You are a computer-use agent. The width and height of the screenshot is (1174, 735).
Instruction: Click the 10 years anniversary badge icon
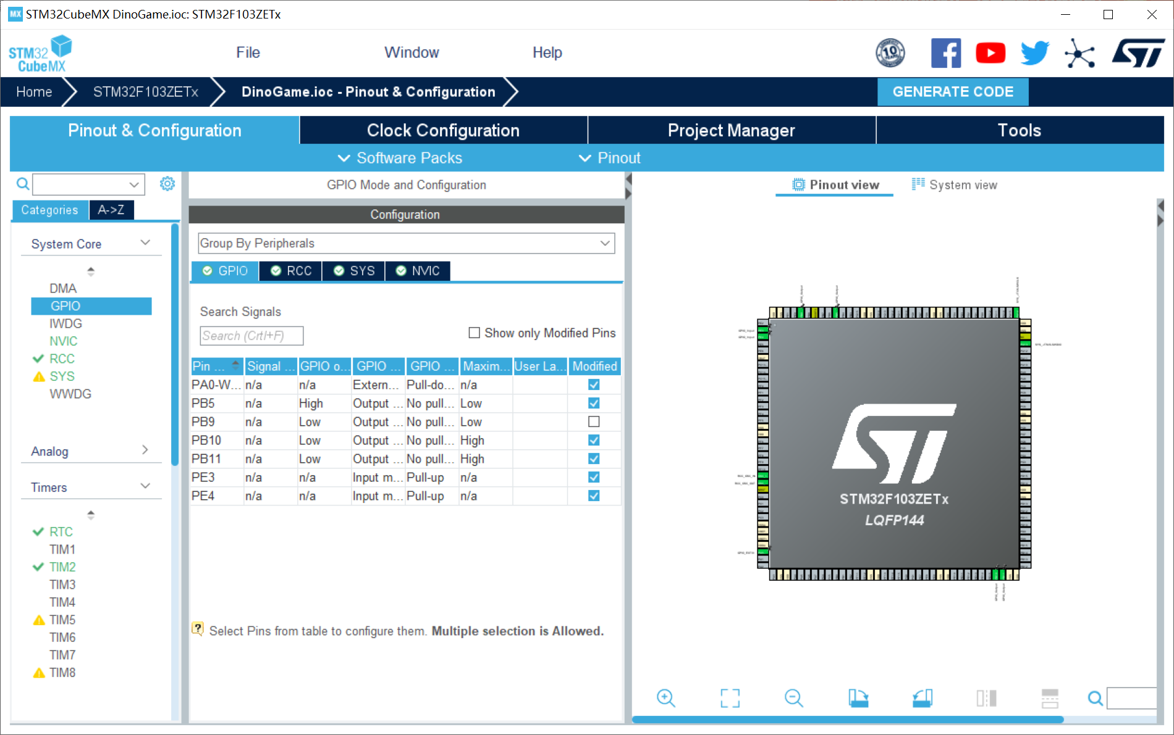tap(890, 53)
